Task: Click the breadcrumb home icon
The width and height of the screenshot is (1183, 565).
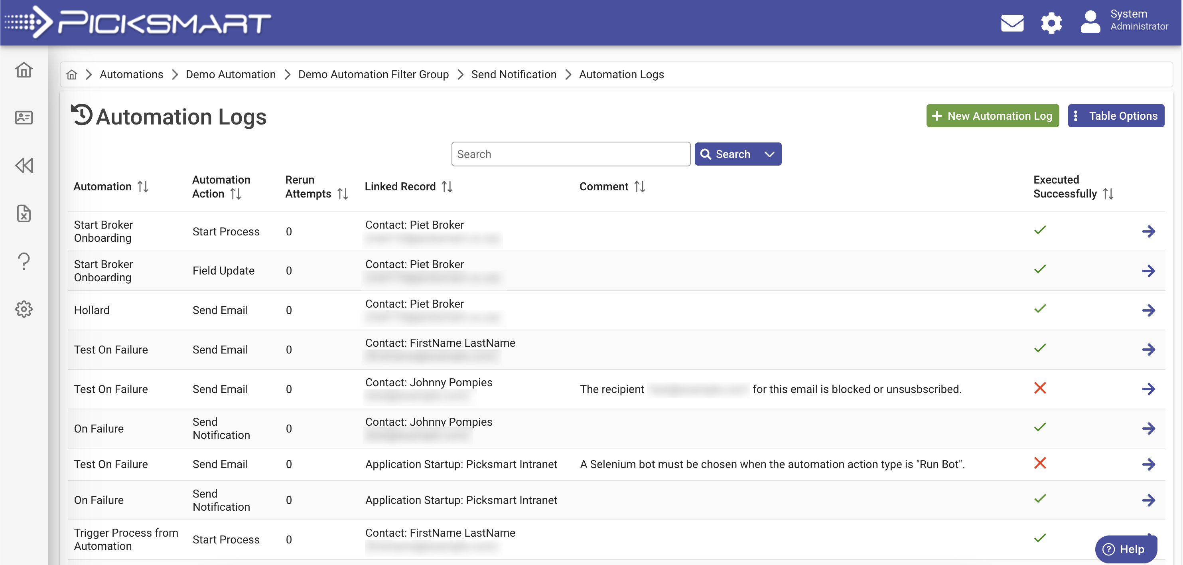Action: coord(72,74)
